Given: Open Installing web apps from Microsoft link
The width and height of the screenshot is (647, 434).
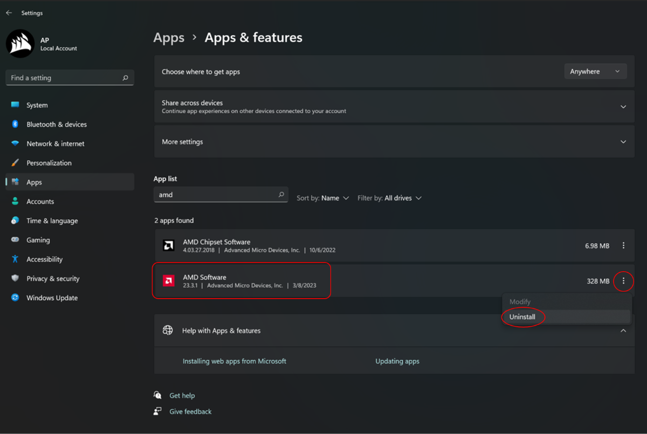Looking at the screenshot, I should [x=235, y=361].
